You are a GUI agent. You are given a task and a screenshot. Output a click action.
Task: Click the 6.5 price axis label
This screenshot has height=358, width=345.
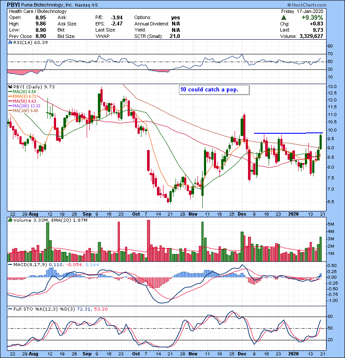[x=331, y=201]
